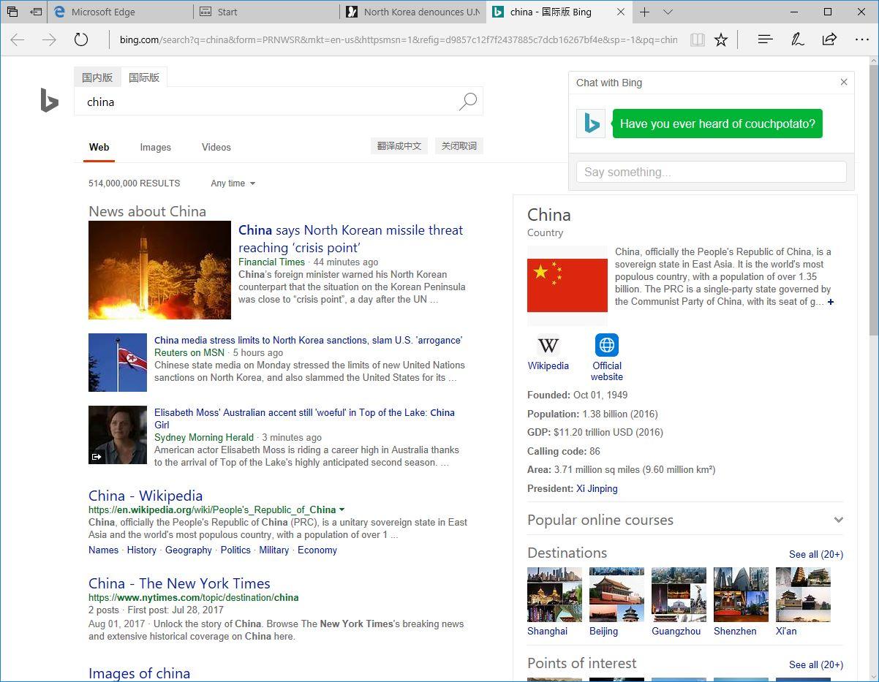Refresh the current page
The image size is (879, 682).
pyautogui.click(x=81, y=39)
